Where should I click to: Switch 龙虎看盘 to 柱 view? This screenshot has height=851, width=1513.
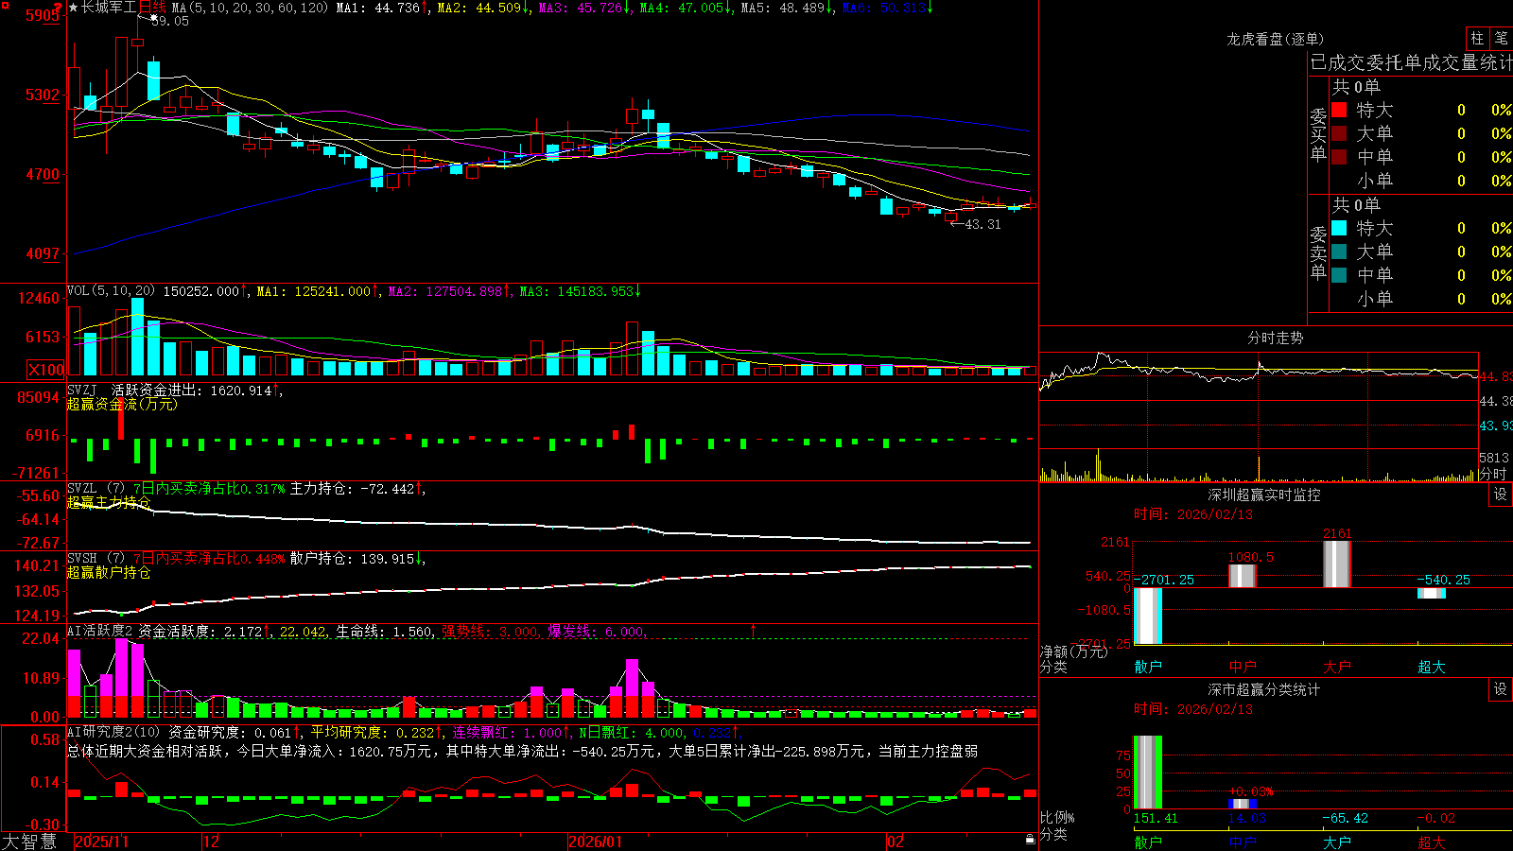(1477, 38)
